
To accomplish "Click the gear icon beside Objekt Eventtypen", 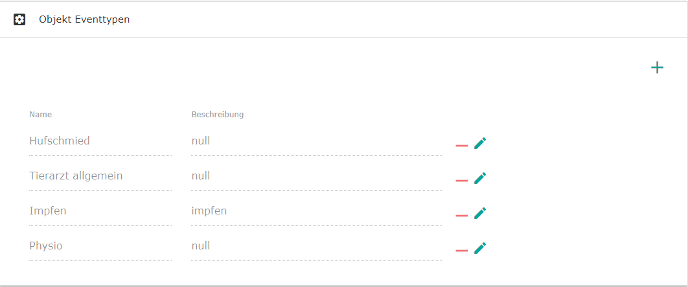I will click(x=19, y=19).
